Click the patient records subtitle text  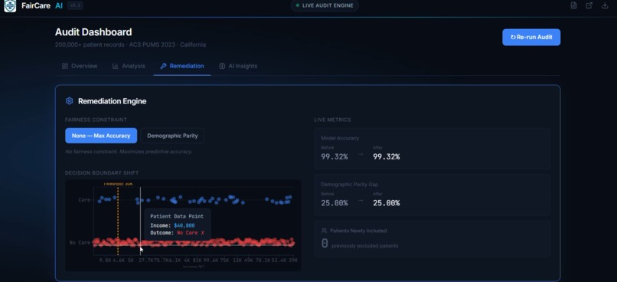(130, 45)
